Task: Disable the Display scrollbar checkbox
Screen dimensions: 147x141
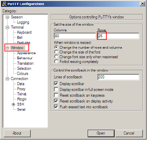Action: tap(56, 84)
